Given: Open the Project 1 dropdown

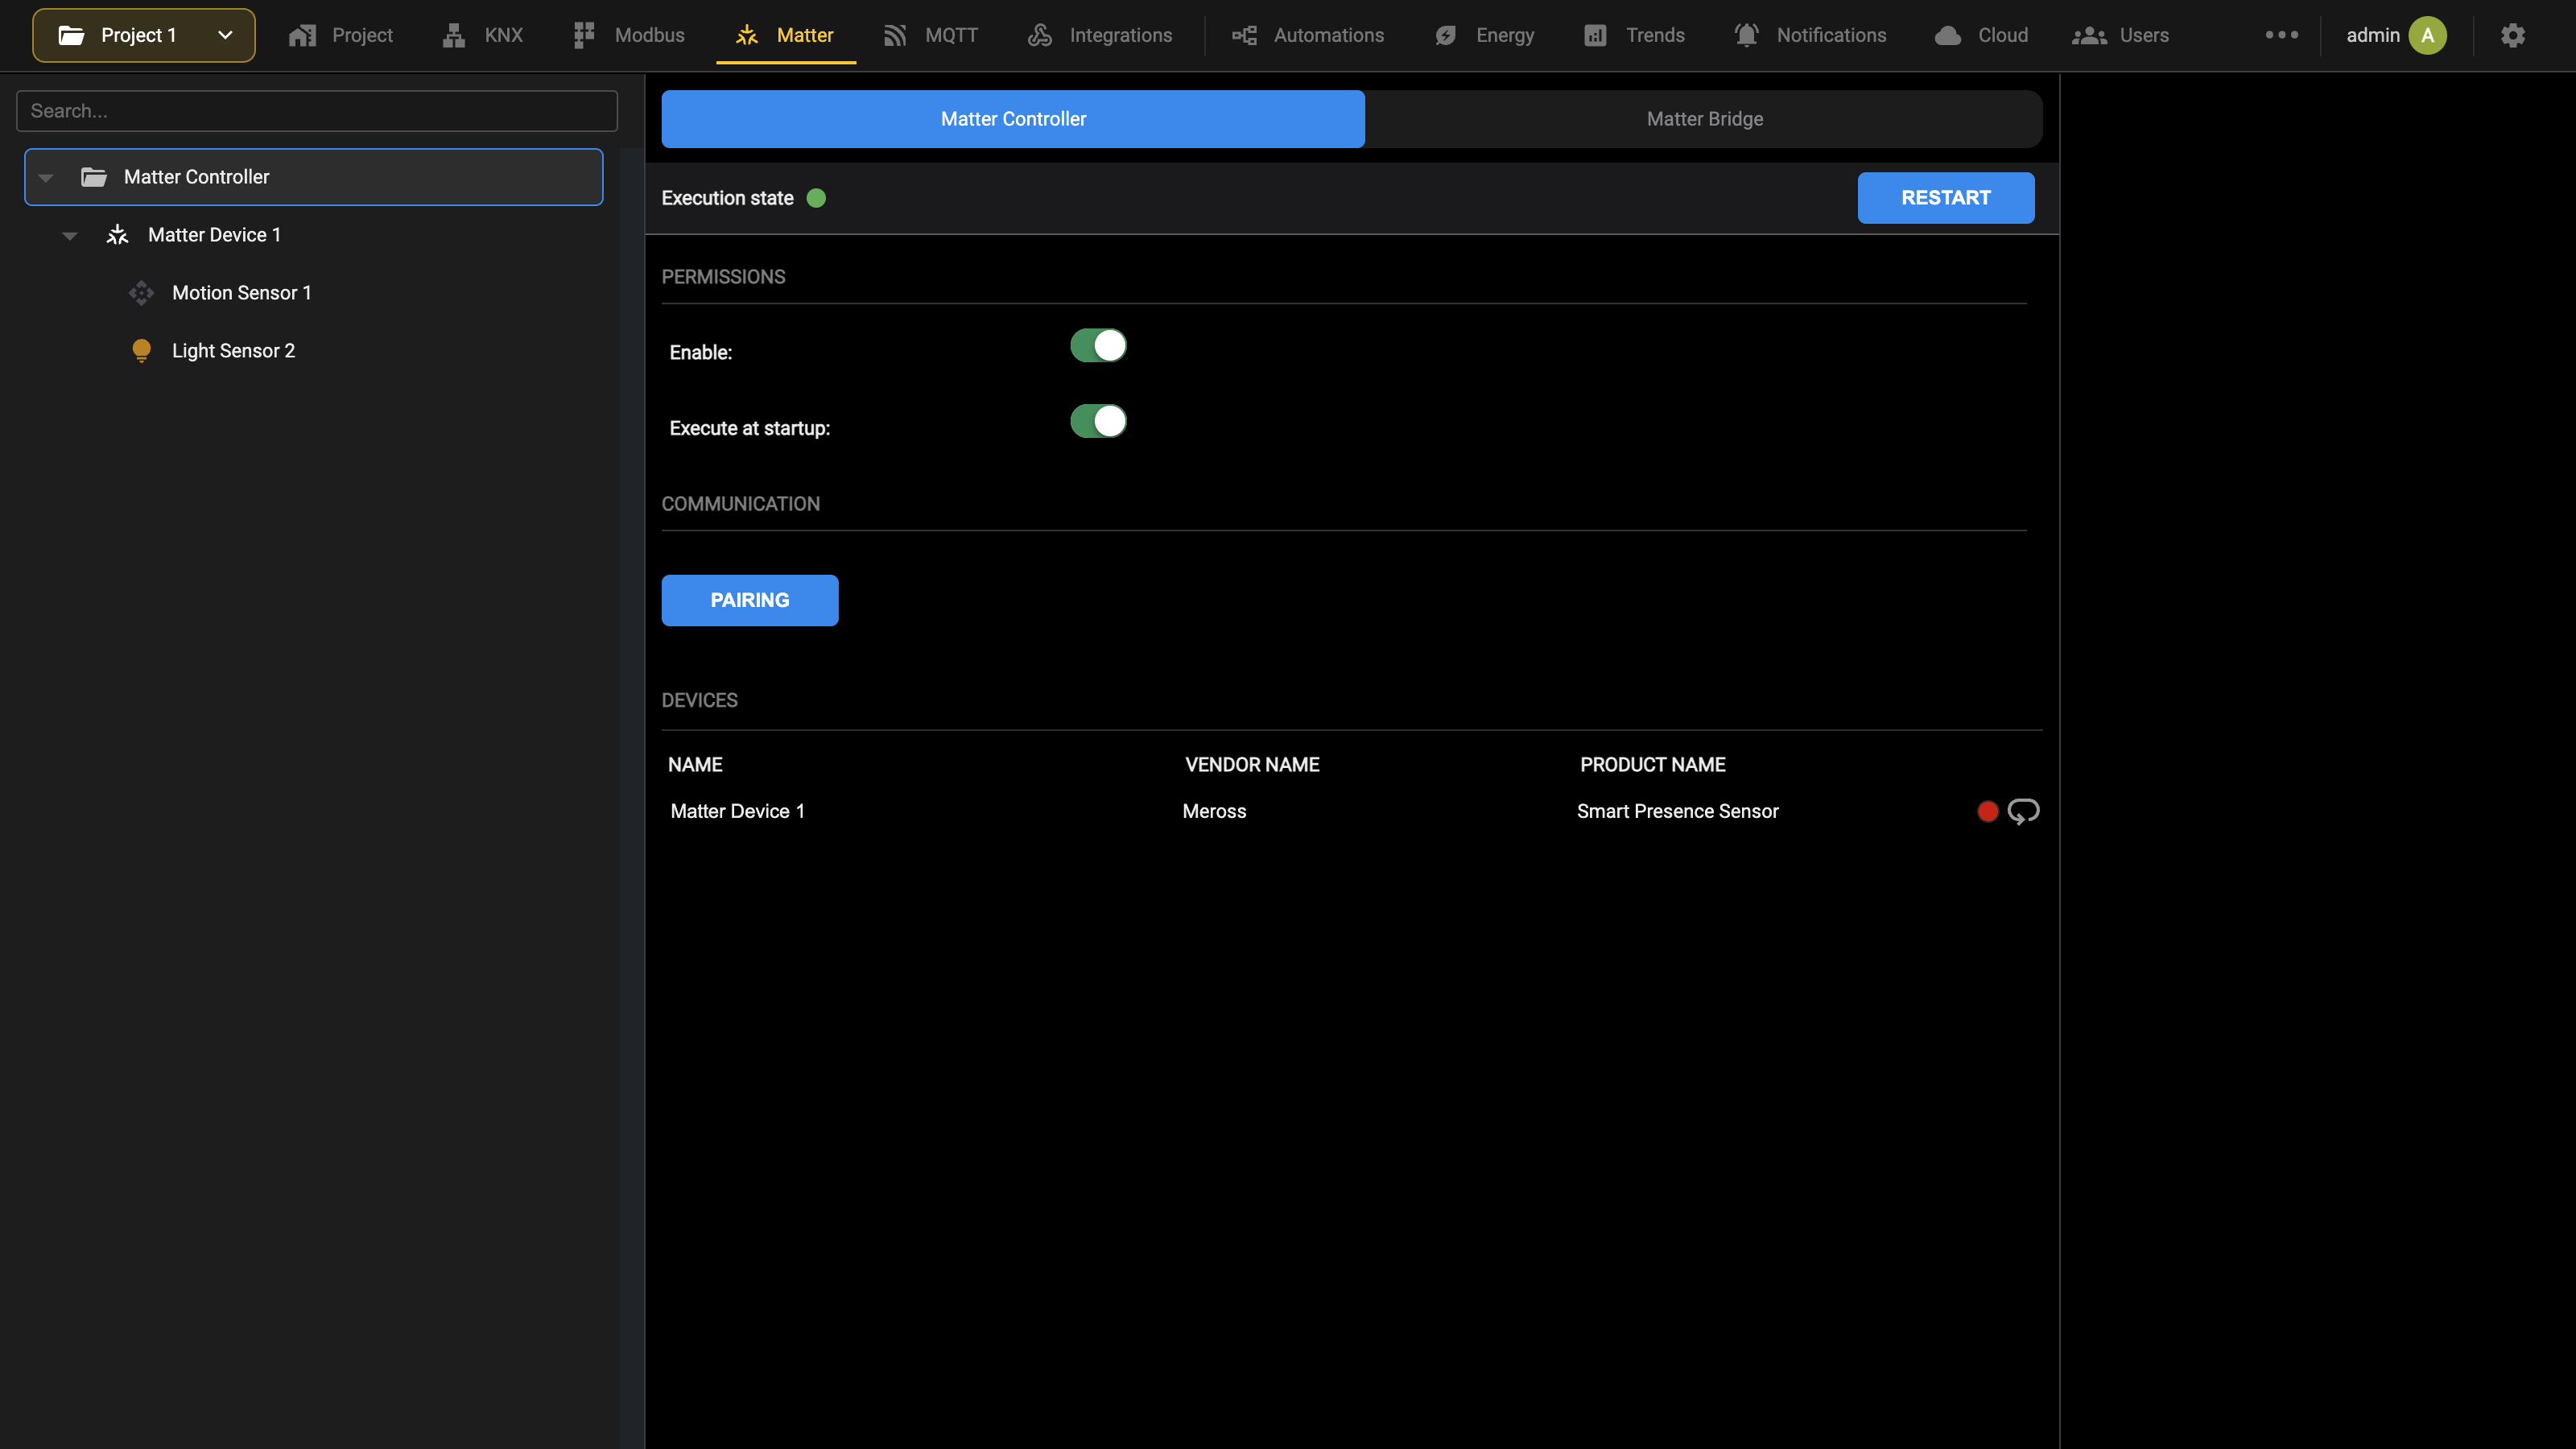Looking at the screenshot, I should click(144, 35).
